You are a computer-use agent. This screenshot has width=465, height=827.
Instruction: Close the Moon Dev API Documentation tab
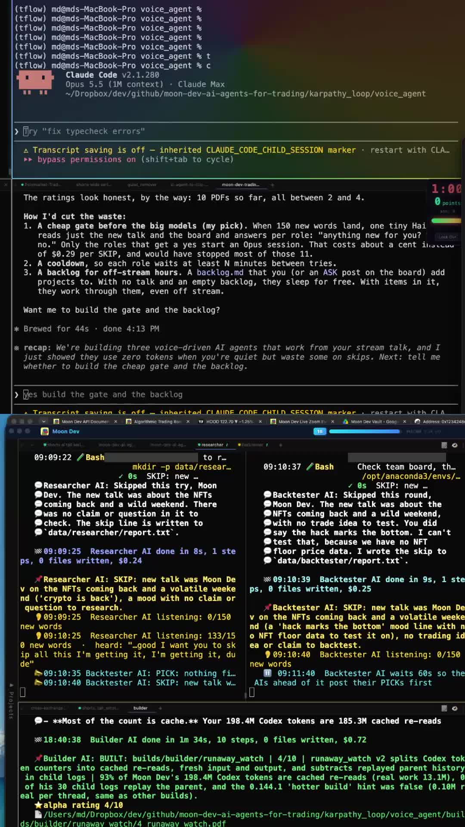115,422
